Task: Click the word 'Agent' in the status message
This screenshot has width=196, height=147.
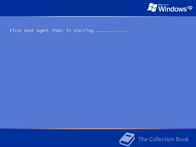Action: pyautogui.click(x=43, y=31)
